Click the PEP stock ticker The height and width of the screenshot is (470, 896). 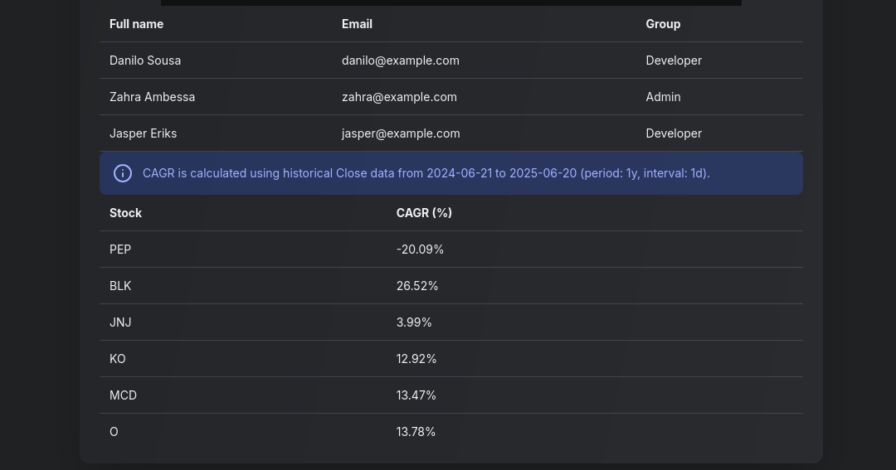coord(120,250)
